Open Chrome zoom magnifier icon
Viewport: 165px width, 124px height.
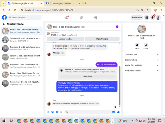[142, 10]
